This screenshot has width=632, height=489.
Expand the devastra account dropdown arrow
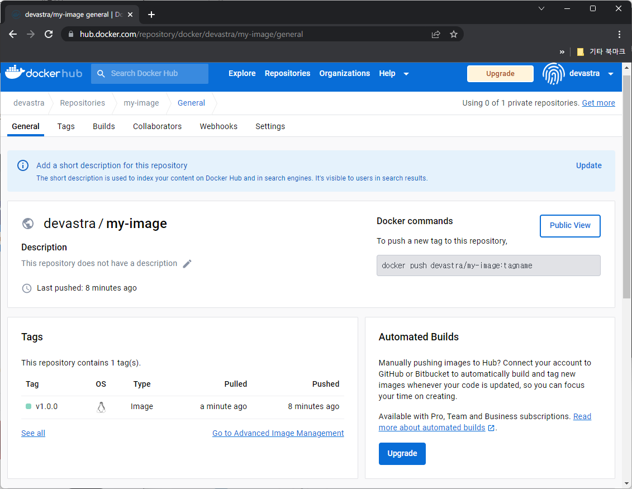click(x=611, y=74)
